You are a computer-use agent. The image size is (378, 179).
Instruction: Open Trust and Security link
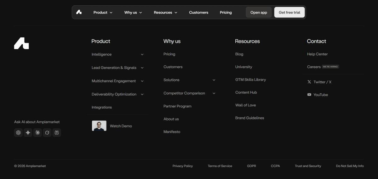(308, 166)
